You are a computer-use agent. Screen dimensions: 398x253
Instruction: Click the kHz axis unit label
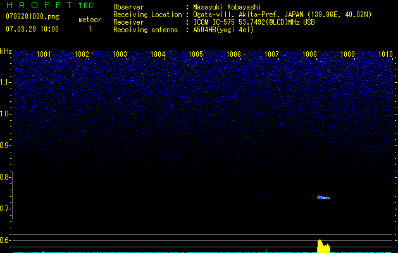(6, 51)
